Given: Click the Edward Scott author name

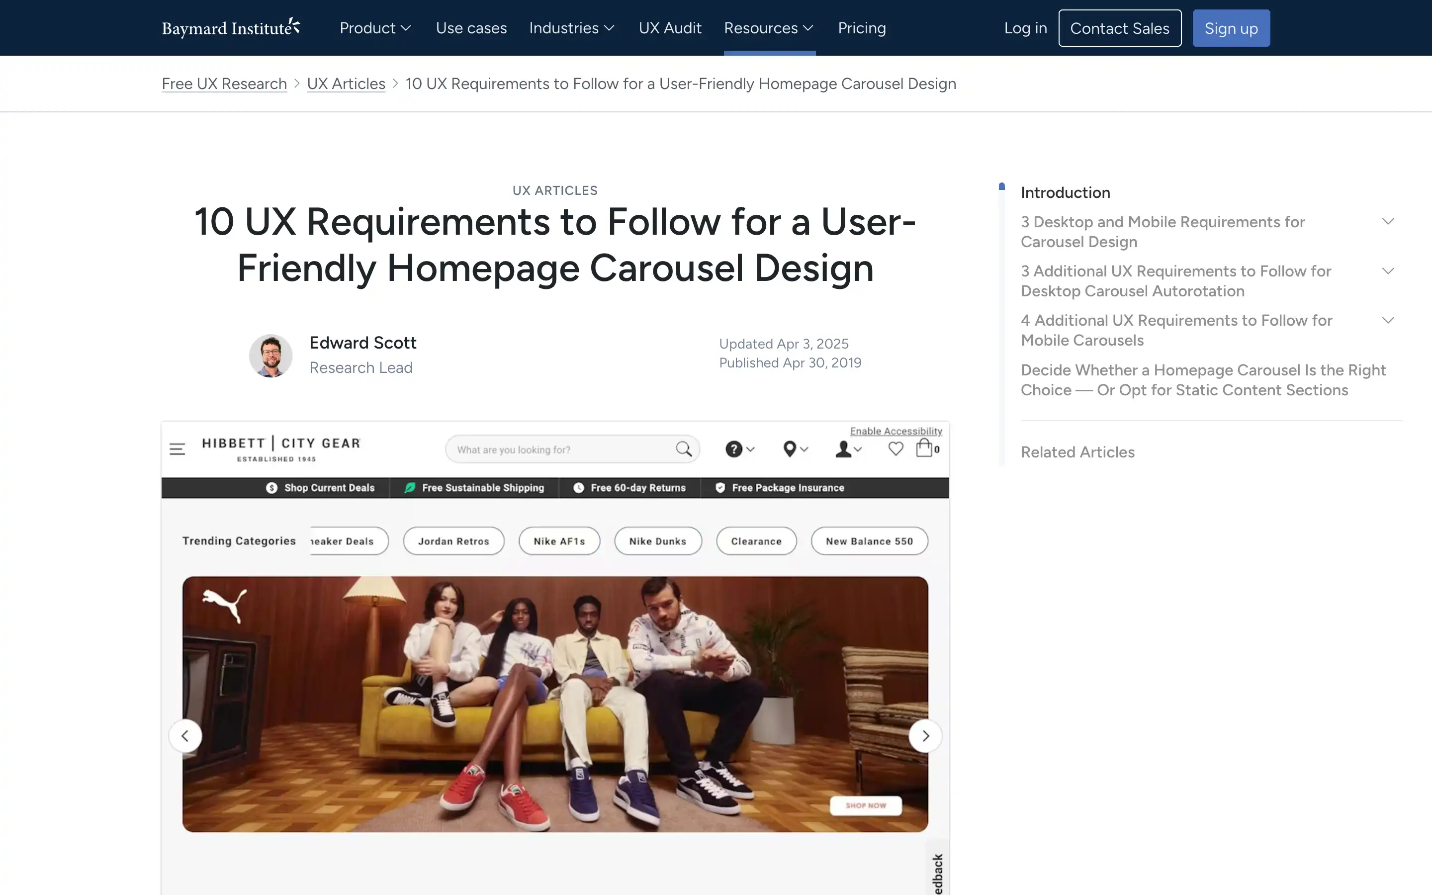Looking at the screenshot, I should (363, 343).
